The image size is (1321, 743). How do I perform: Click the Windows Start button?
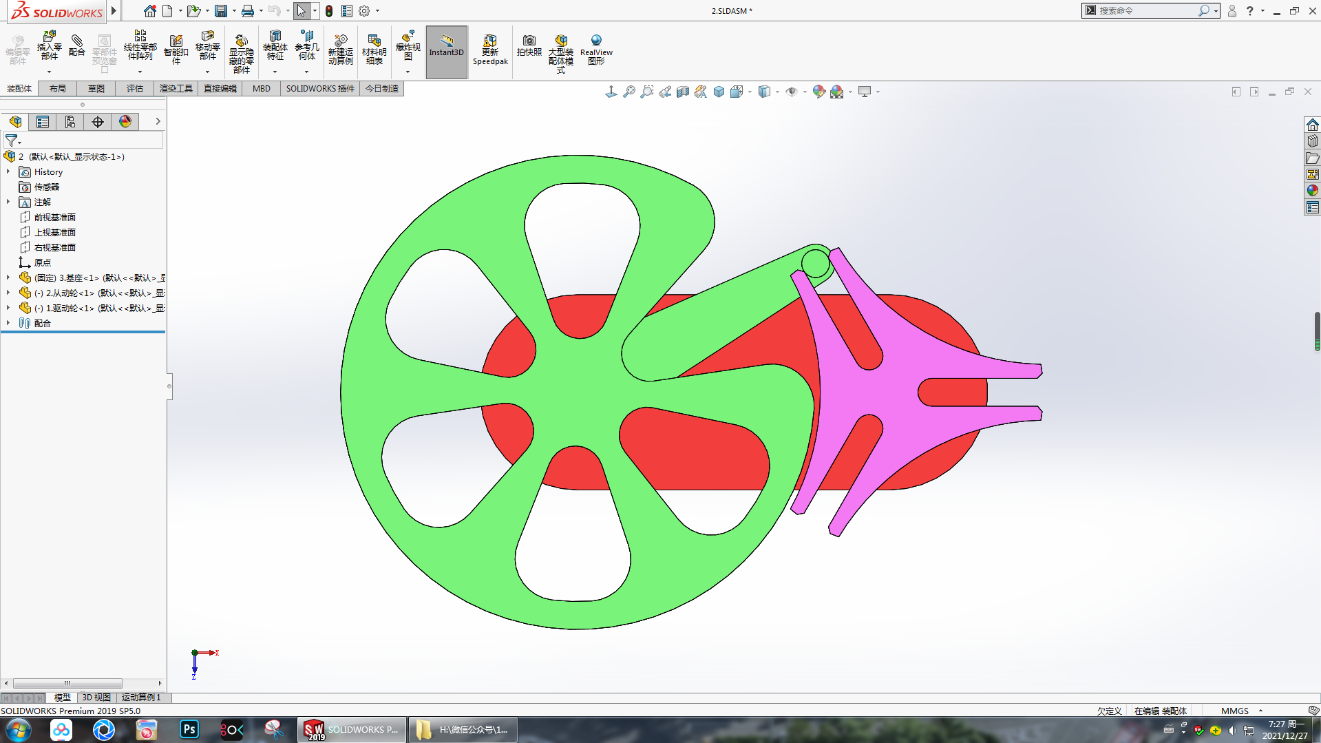(19, 729)
